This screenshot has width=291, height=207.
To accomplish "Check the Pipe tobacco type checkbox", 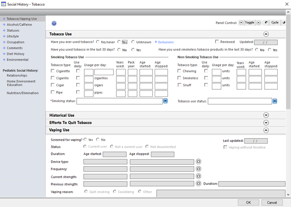I will [53, 92].
